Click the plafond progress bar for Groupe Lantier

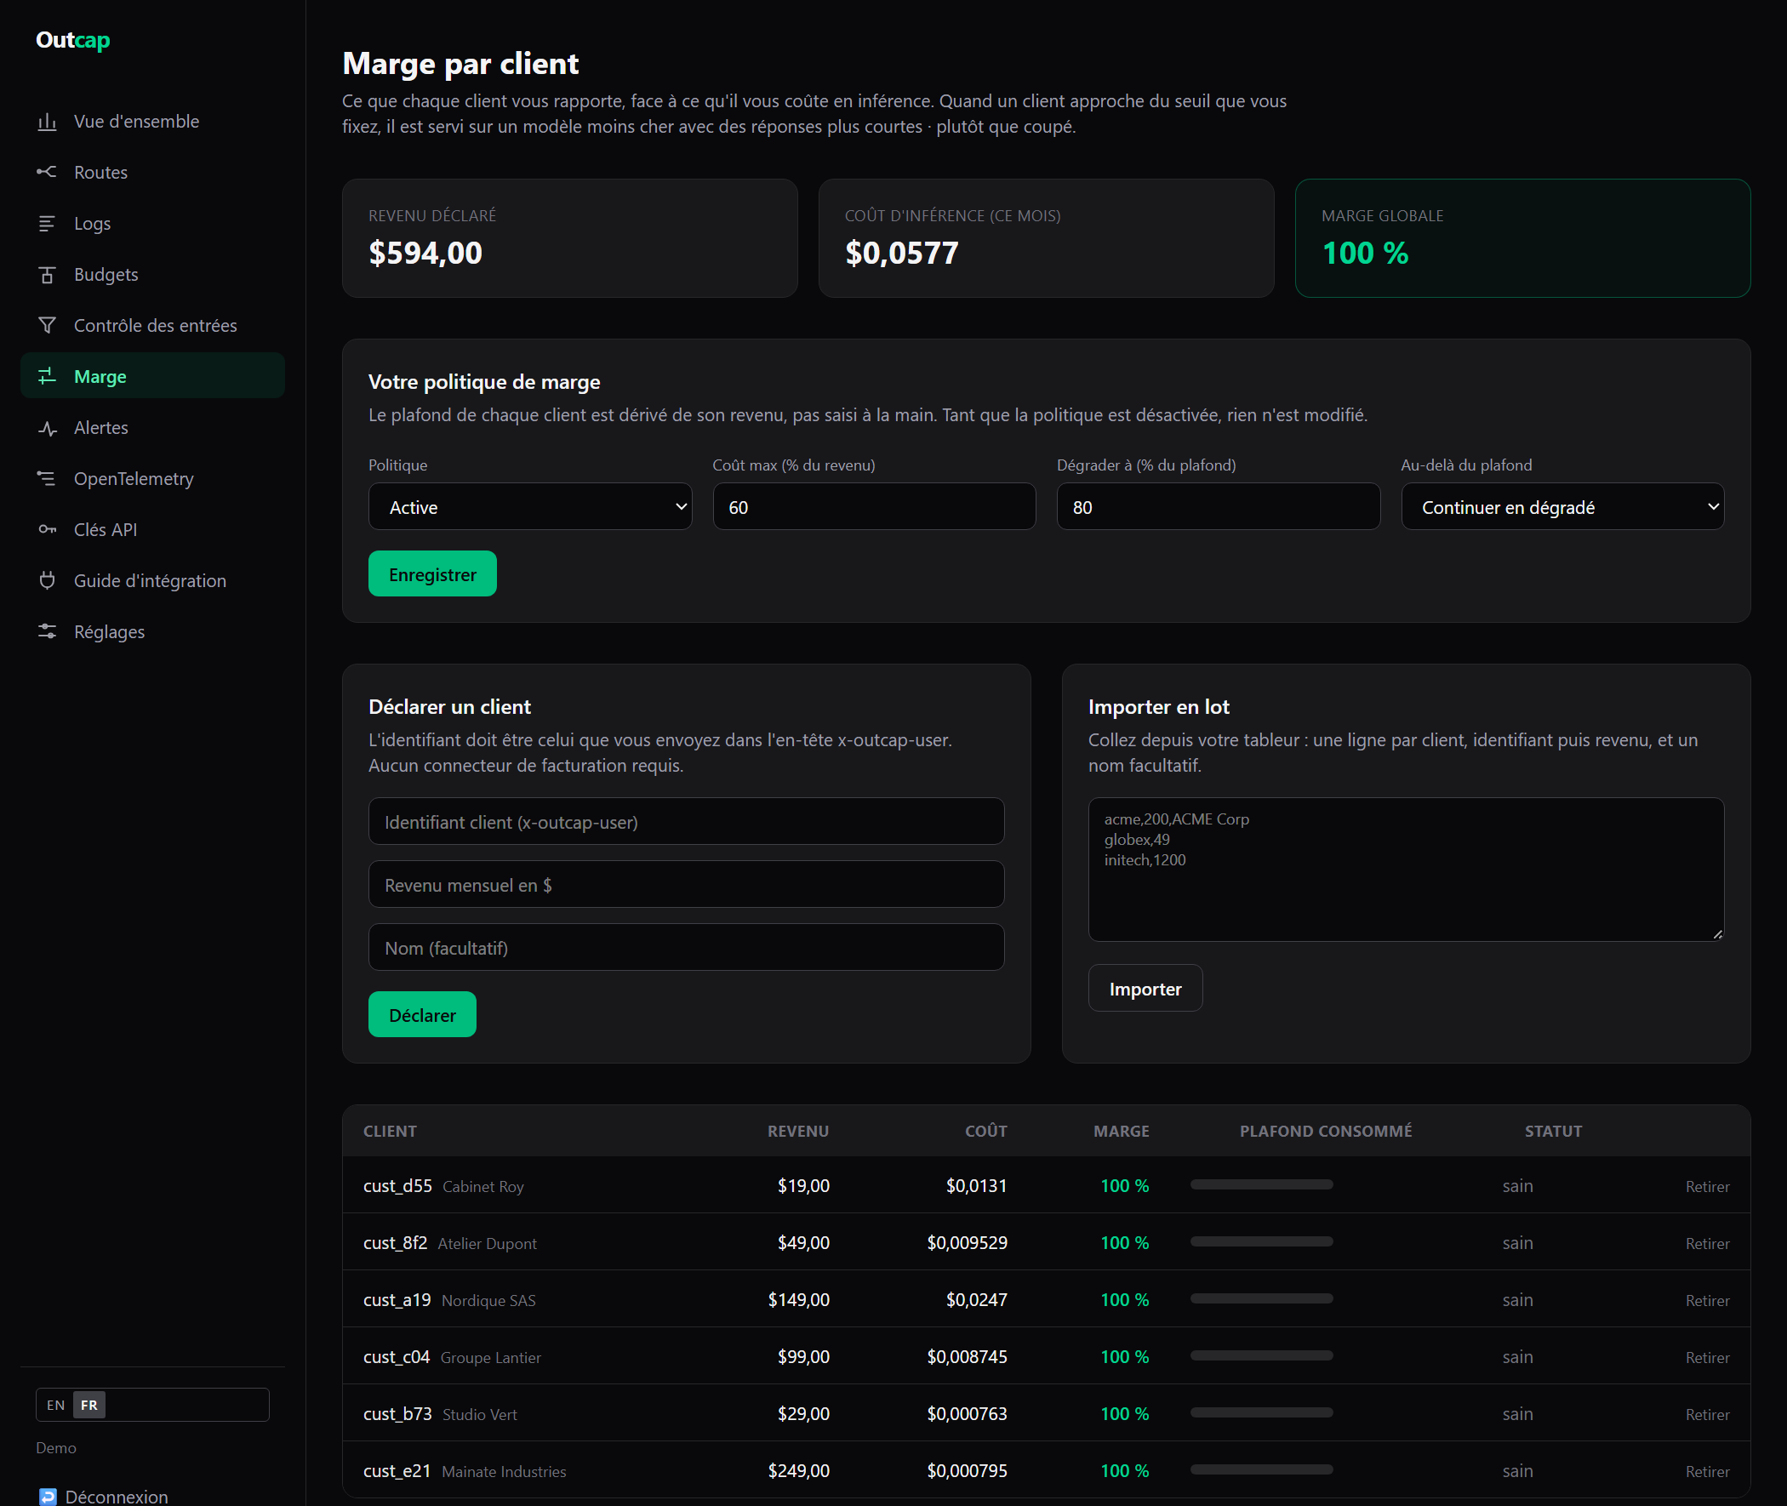[x=1261, y=1355]
